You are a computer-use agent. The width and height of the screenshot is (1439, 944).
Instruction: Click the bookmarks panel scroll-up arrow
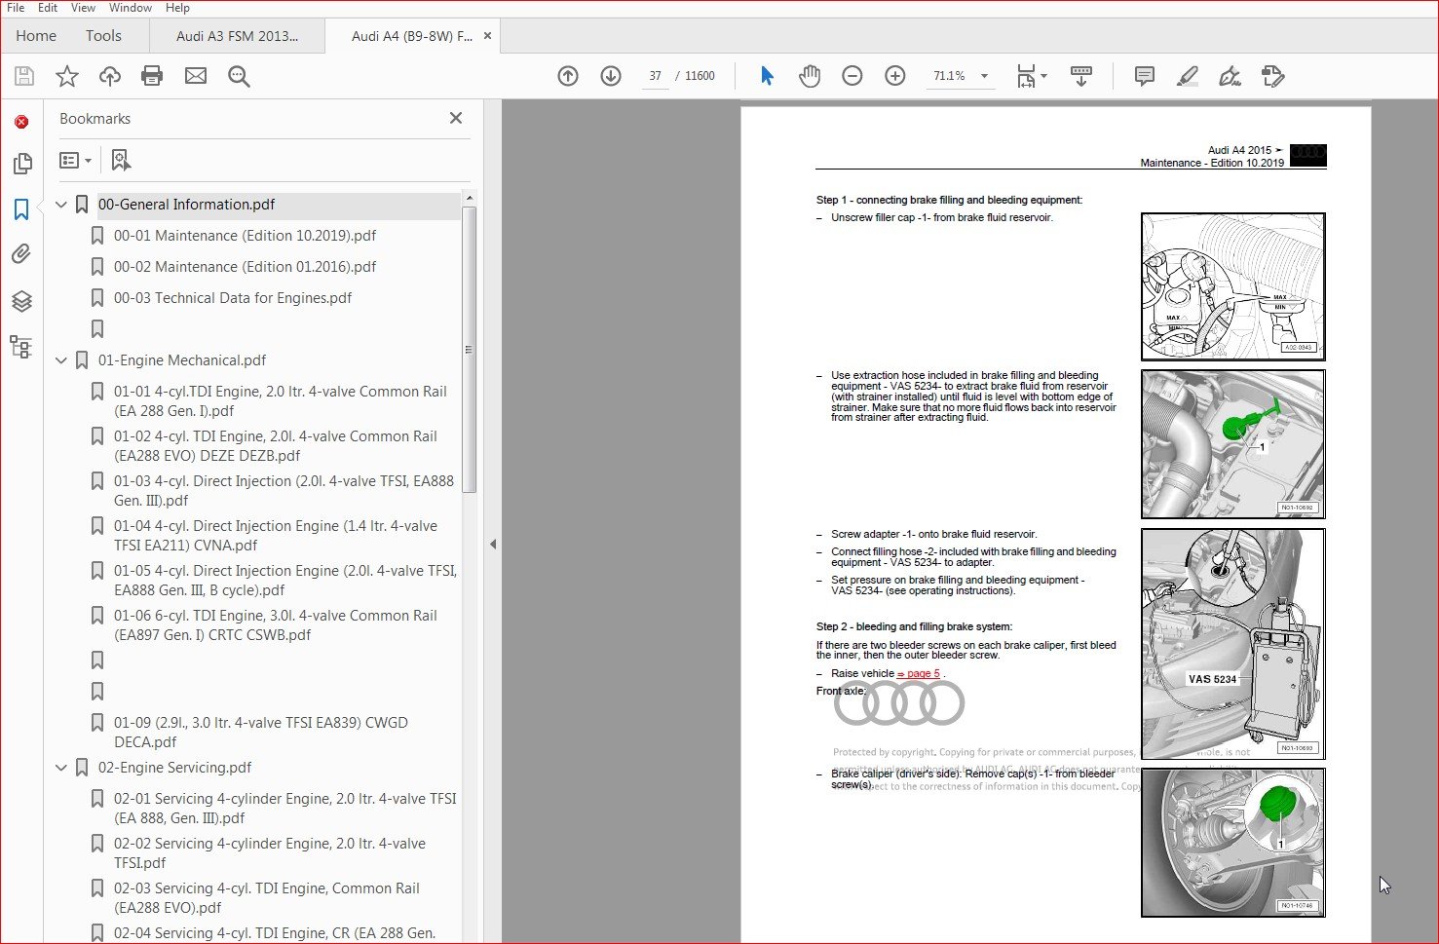point(469,198)
